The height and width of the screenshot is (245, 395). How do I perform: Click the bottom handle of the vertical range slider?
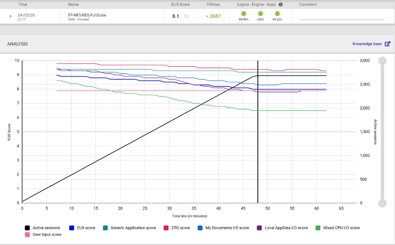[x=382, y=203]
